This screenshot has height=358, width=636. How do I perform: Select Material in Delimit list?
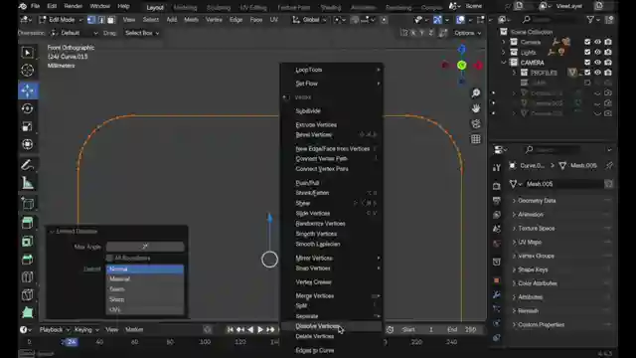[145, 279]
